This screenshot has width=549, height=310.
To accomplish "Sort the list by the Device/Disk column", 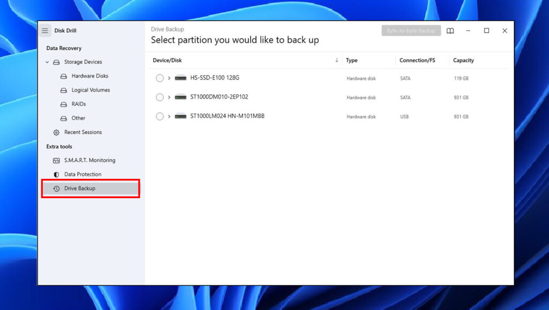I will point(167,60).
